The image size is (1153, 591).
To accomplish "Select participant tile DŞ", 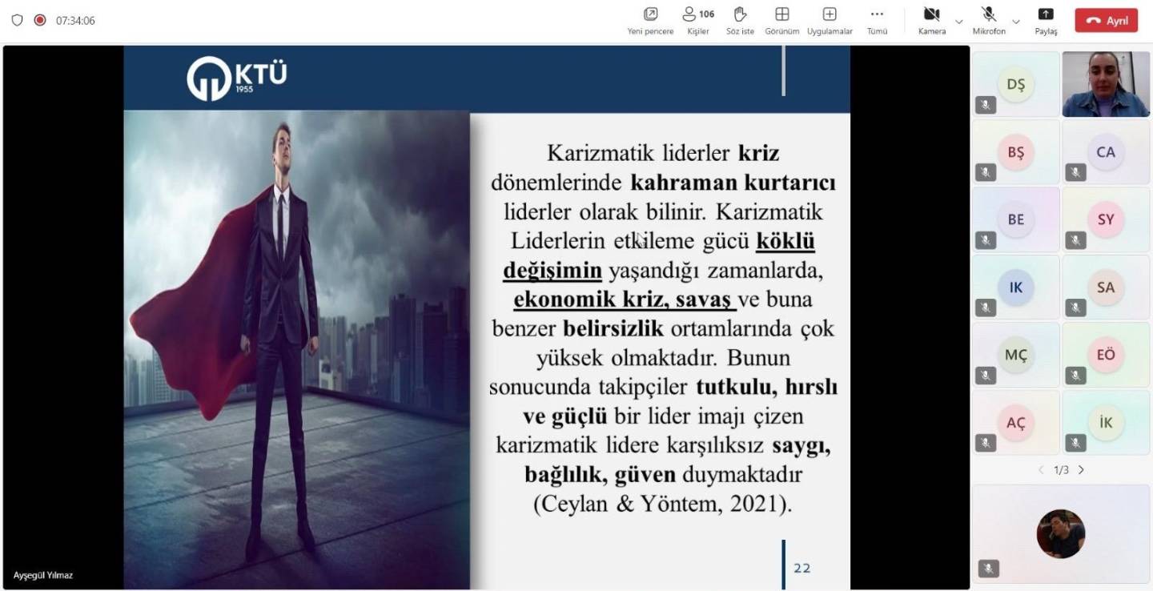I will click(1016, 85).
